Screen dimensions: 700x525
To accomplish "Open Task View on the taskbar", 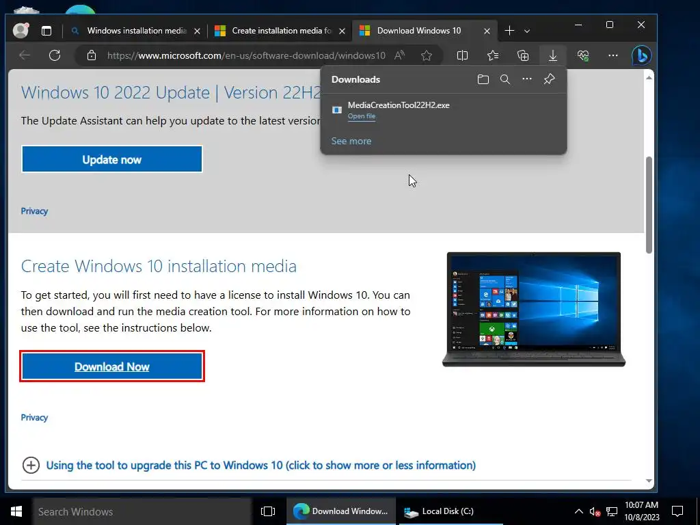I will point(268,511).
